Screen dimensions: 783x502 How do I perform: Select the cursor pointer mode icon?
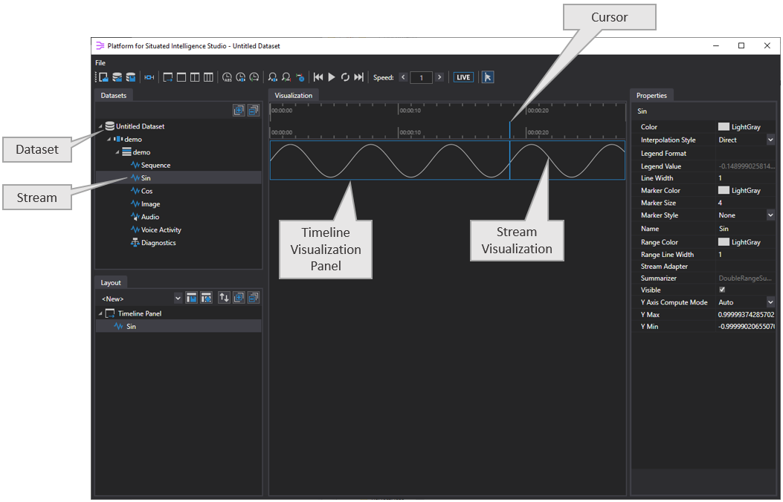(x=487, y=76)
